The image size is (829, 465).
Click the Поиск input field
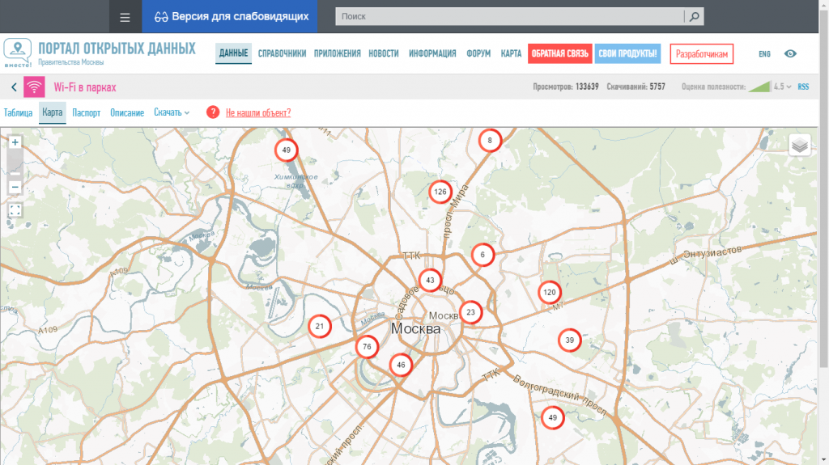click(510, 16)
